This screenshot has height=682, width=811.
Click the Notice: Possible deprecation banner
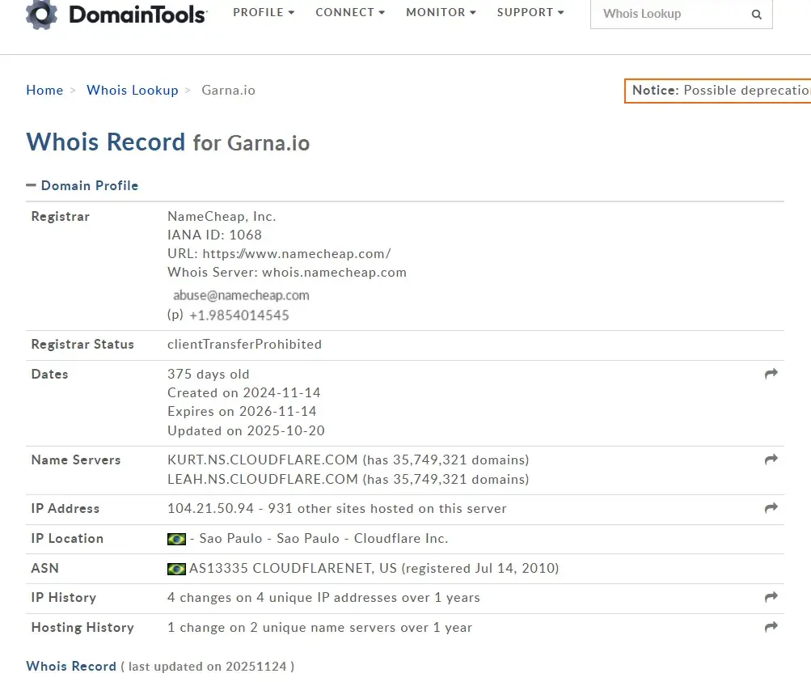718,91
